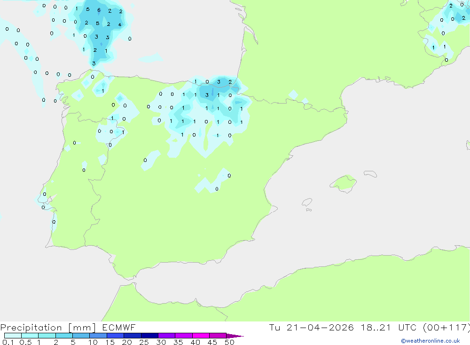This screenshot has height=345, width=470.
Task: Select the legend swatch between 5 and 10
Action: (x=81, y=336)
